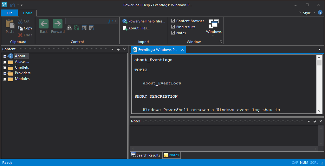Open the File menu tab
This screenshot has height=166, width=325.
coord(10,13)
